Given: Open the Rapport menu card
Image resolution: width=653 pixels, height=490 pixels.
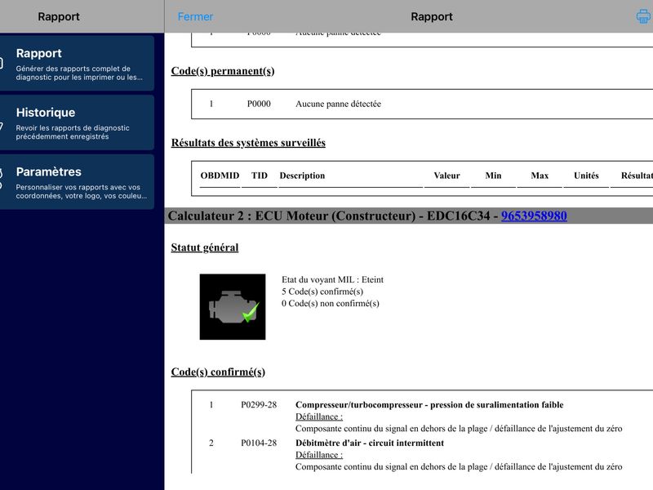Looking at the screenshot, I should [x=77, y=63].
